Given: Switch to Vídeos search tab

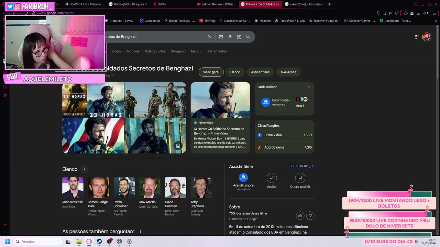Looking at the screenshot, I should 117,51.
